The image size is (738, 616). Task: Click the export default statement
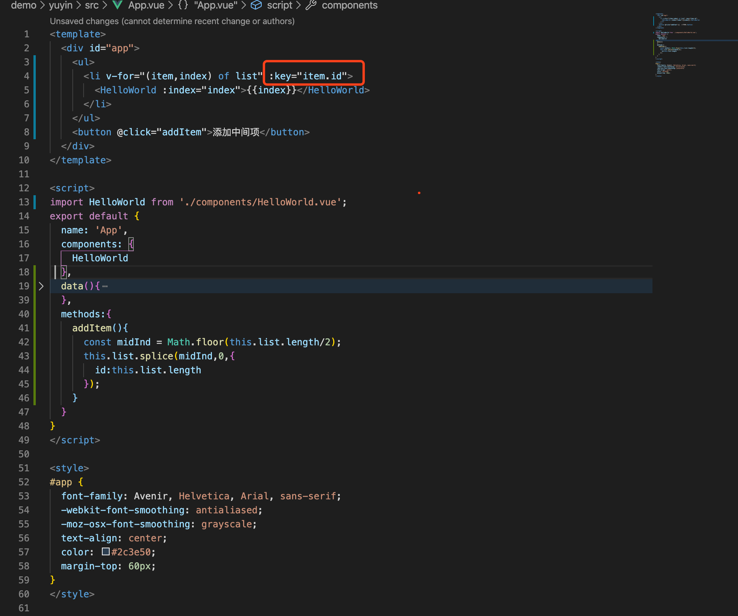[x=89, y=216]
